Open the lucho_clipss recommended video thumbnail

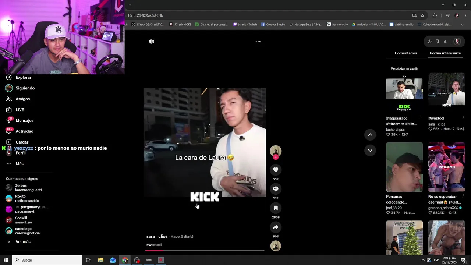(404, 88)
